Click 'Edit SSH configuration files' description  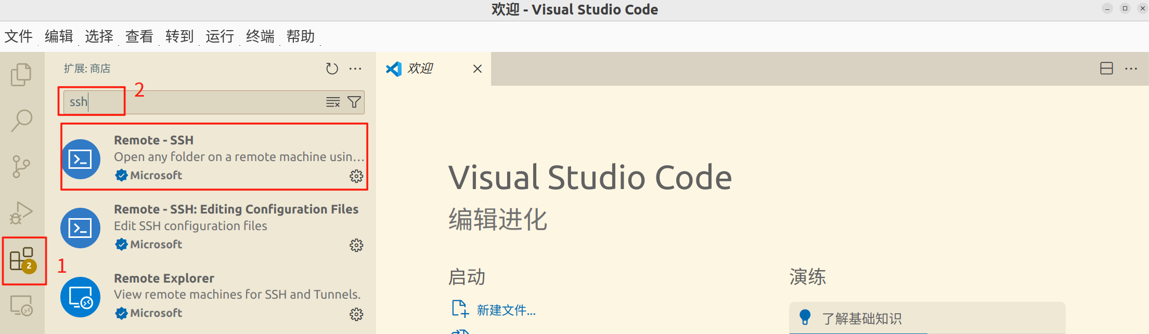190,226
